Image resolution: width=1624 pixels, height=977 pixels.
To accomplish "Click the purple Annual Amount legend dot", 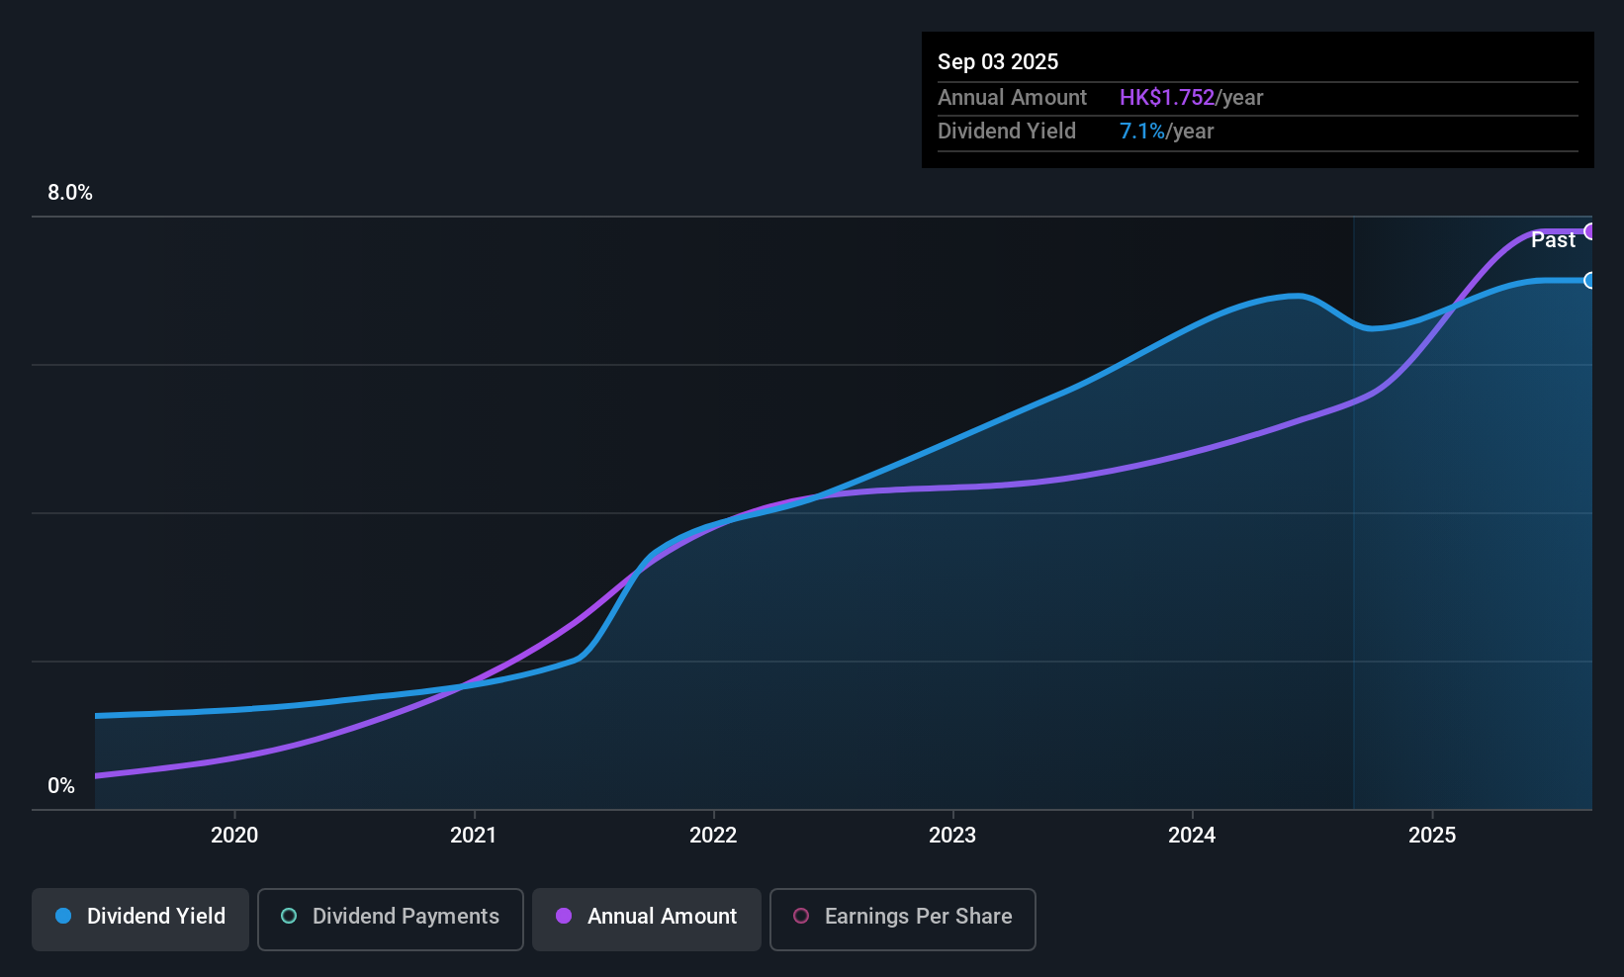I will coord(564,917).
